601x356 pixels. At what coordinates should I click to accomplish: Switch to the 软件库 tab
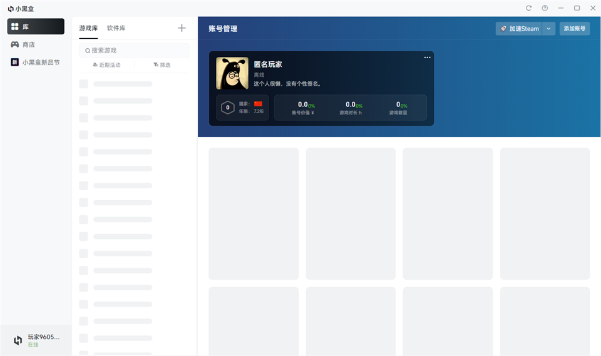click(116, 28)
